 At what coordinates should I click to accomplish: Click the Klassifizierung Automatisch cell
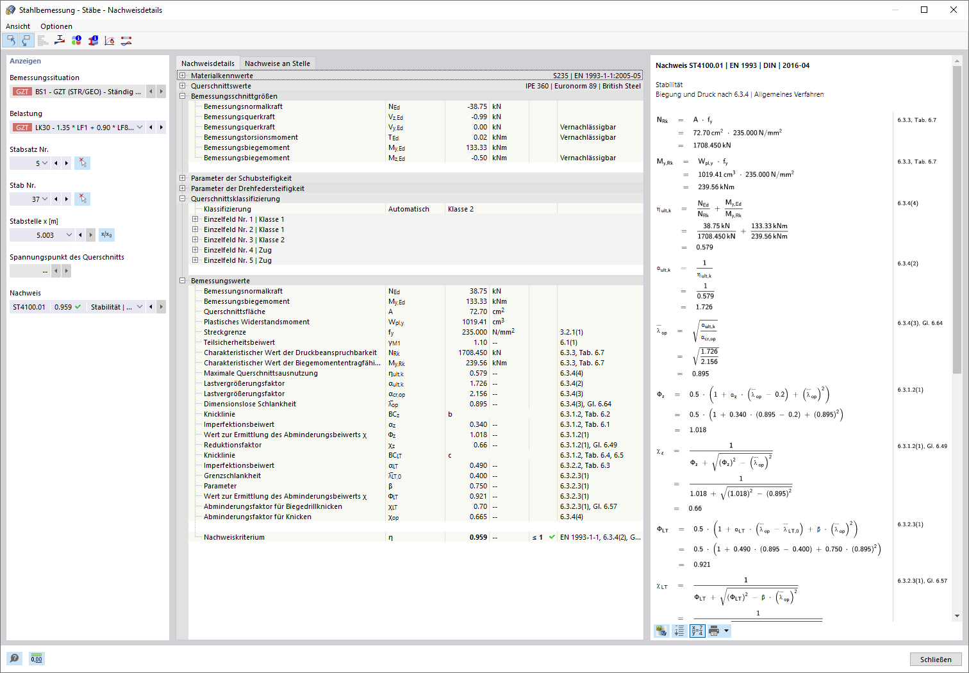415,209
